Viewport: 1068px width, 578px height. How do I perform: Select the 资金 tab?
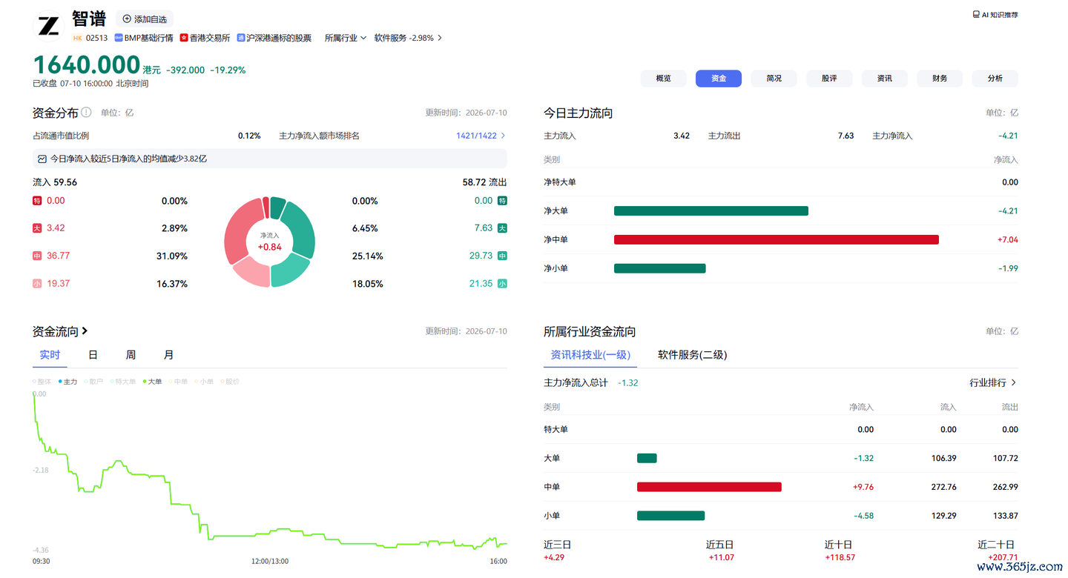tap(719, 79)
